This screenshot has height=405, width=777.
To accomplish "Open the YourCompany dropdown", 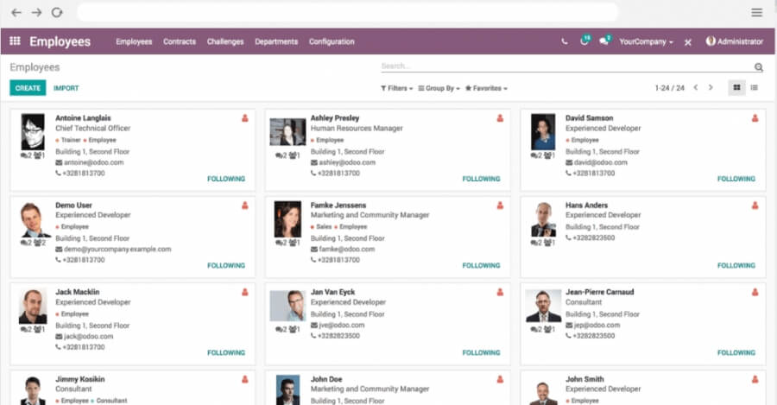I will (646, 41).
